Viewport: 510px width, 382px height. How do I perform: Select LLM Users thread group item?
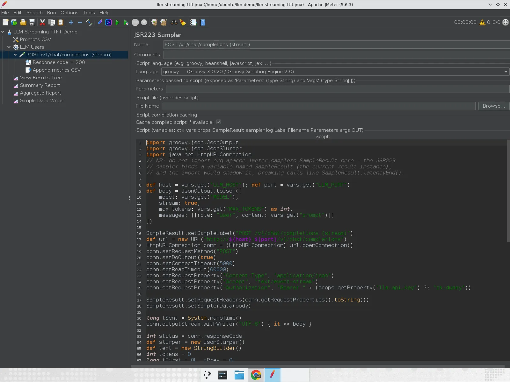32,47
